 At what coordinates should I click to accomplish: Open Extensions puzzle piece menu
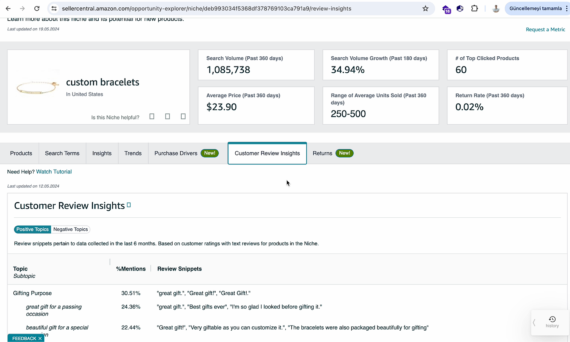click(x=474, y=8)
